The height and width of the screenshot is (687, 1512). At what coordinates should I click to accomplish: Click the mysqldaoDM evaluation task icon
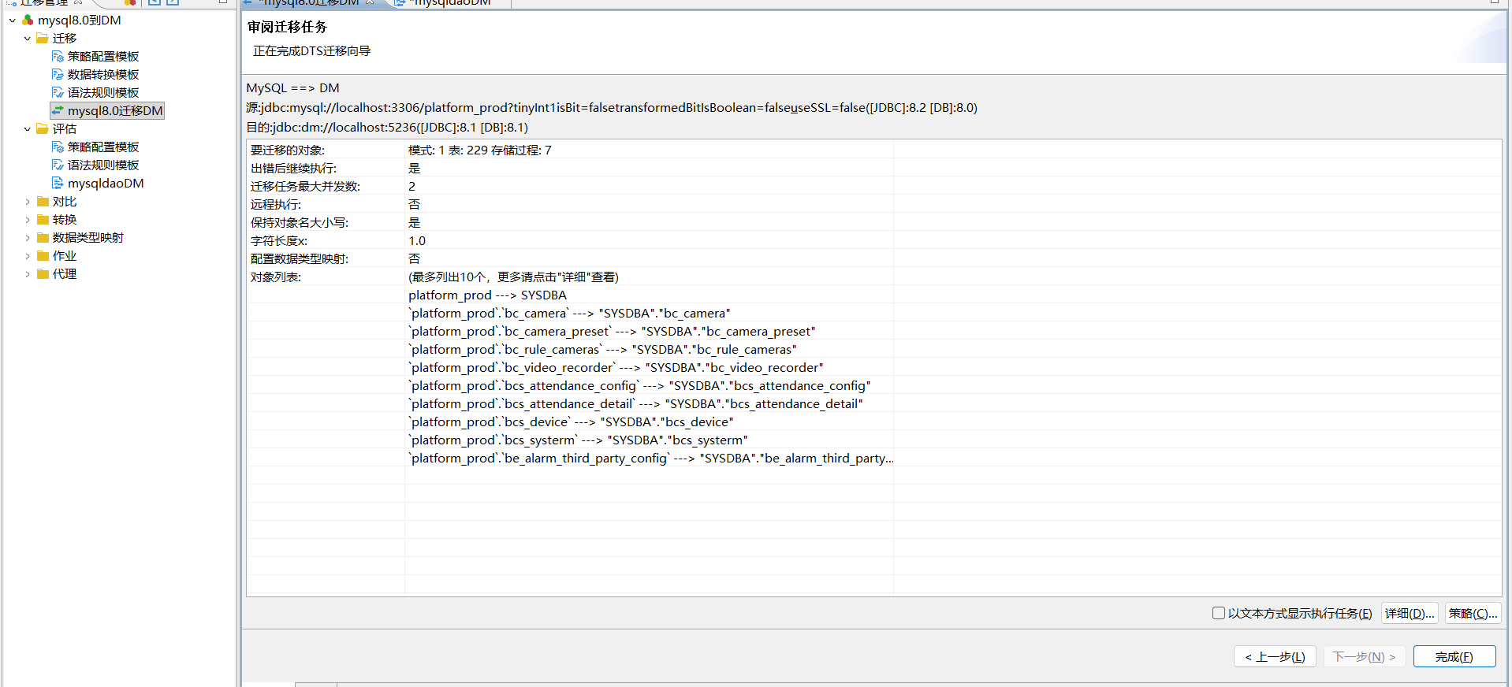click(x=58, y=184)
